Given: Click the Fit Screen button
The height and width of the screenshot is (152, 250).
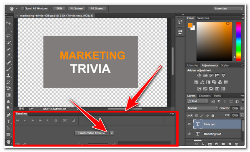Looking at the screenshot, I should coord(77,8).
